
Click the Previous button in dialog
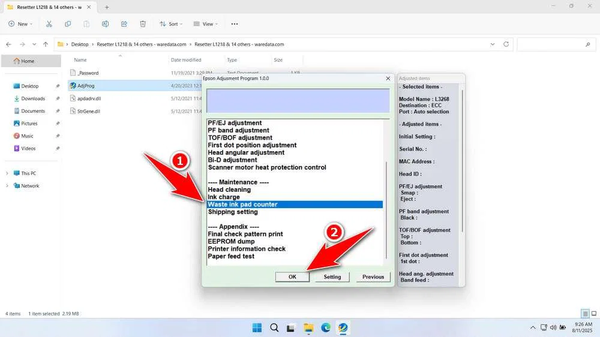(x=373, y=277)
